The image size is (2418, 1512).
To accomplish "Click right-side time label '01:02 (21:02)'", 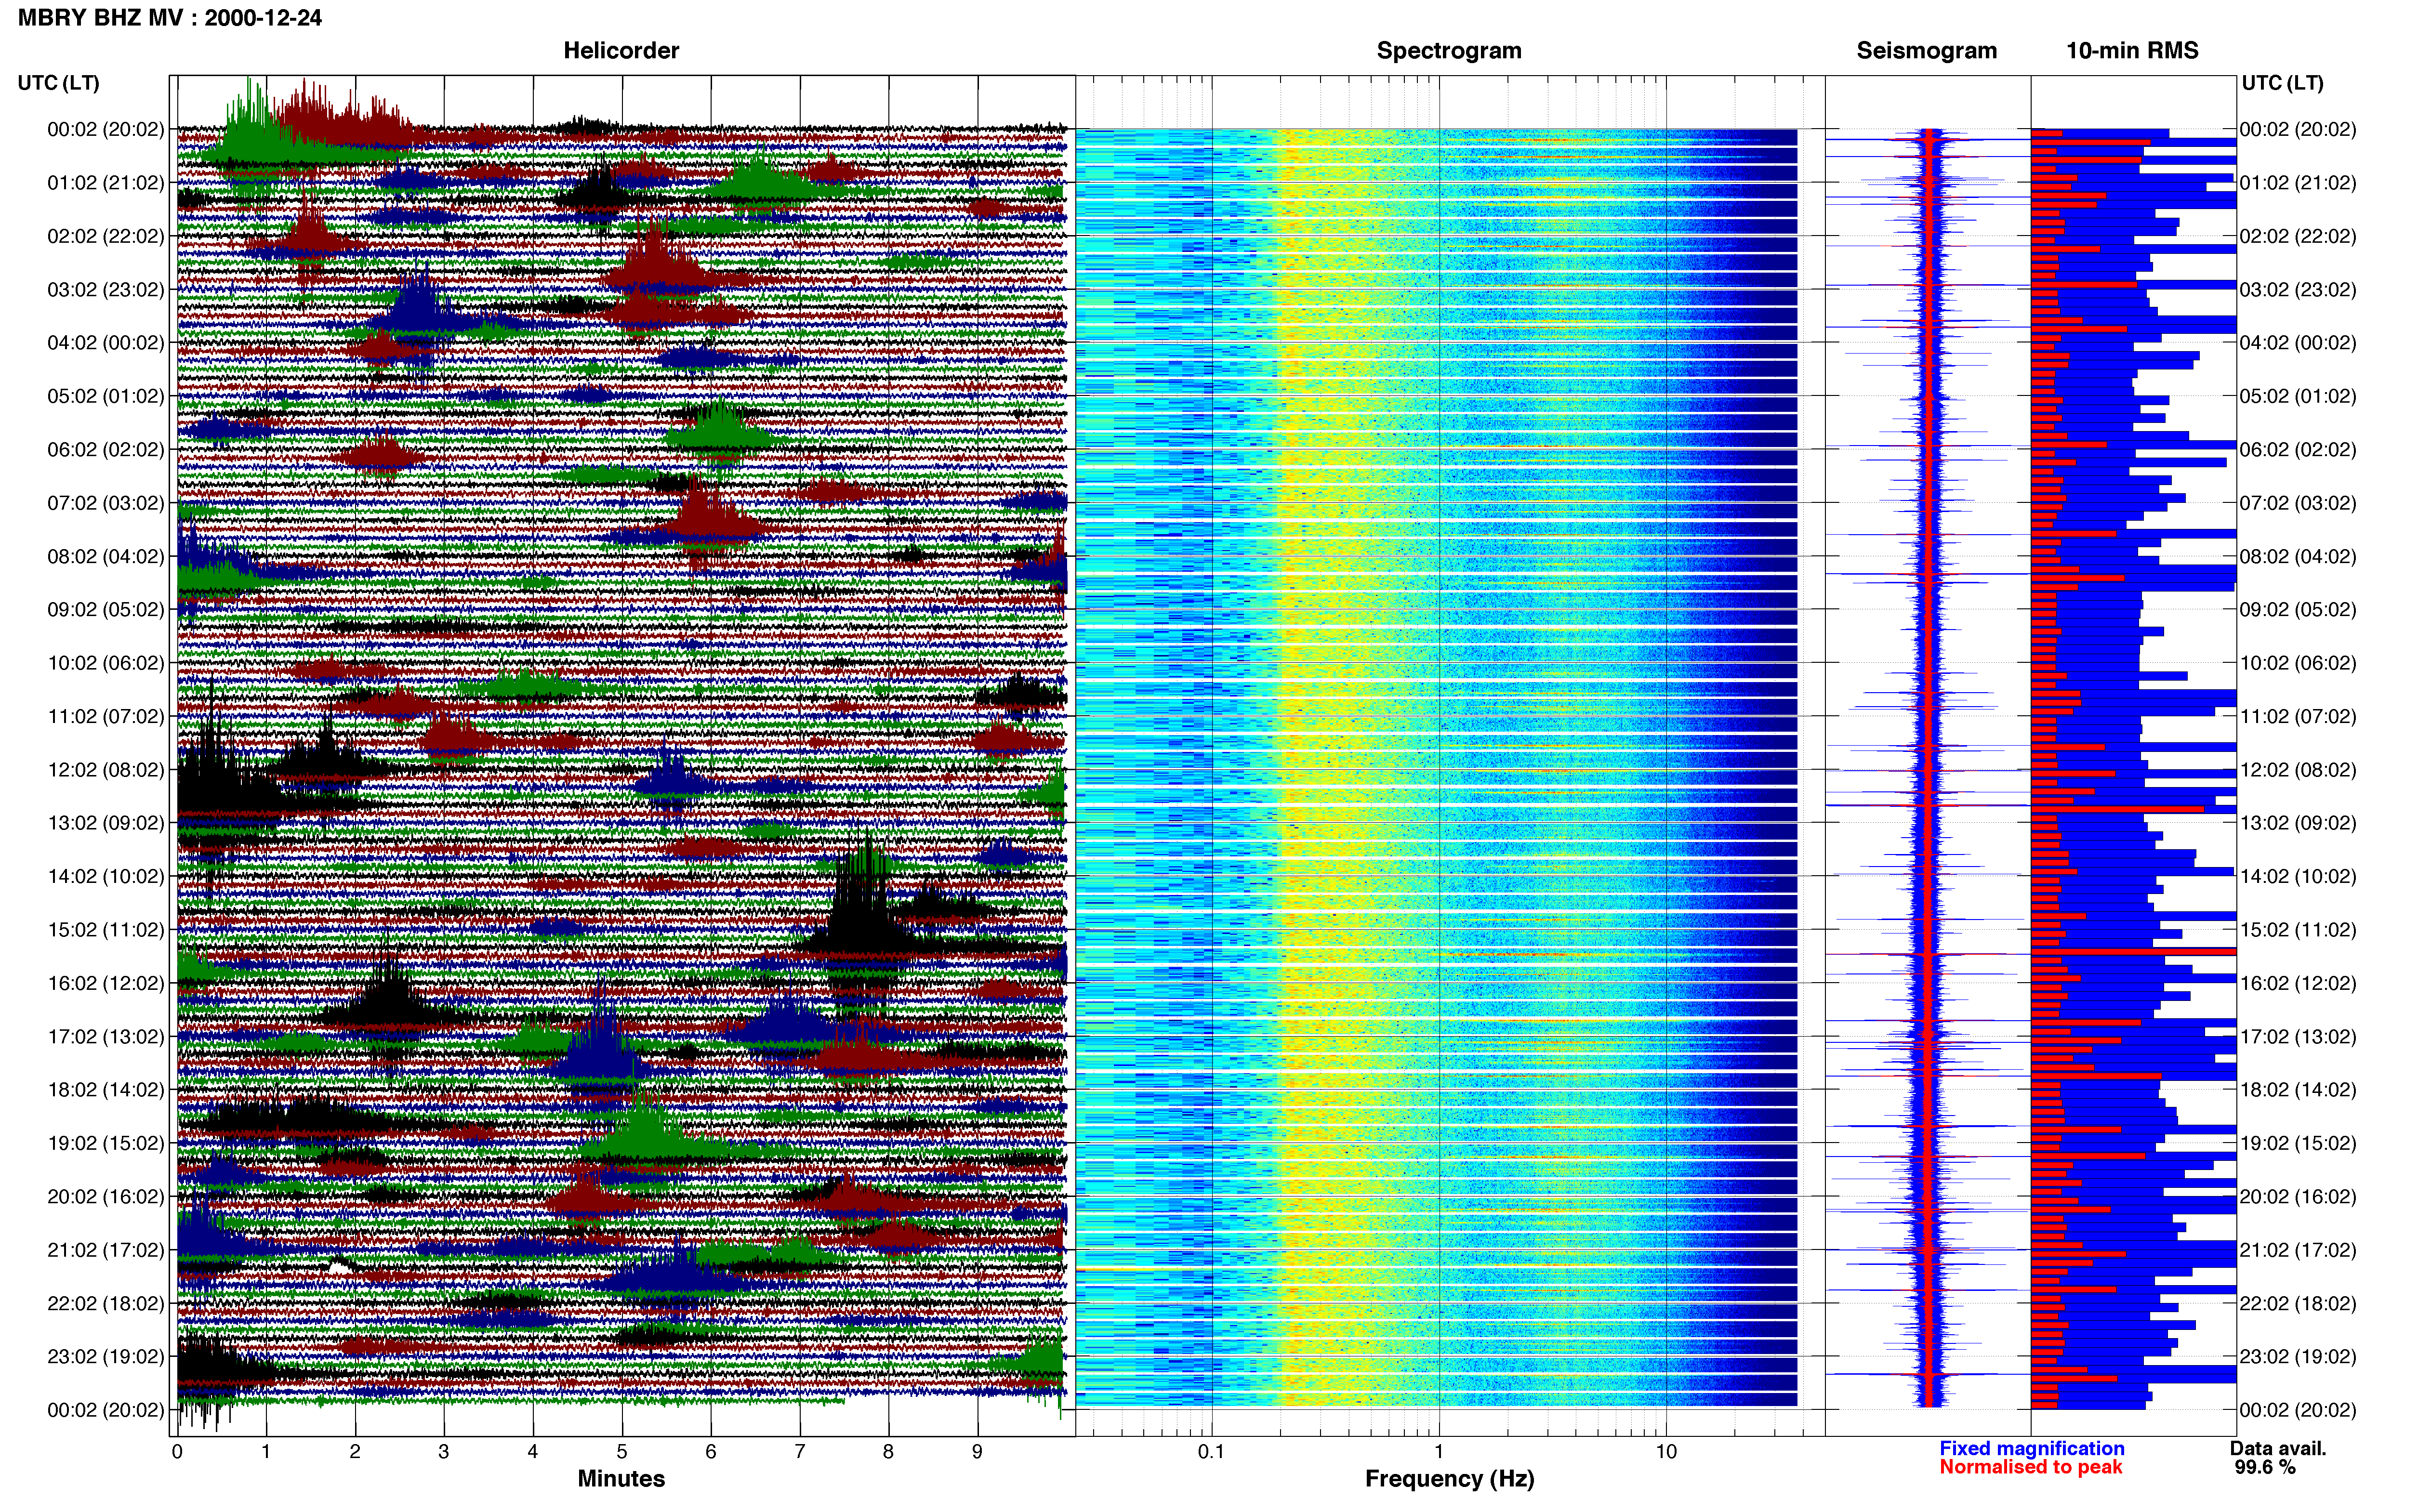I will (x=2298, y=183).
